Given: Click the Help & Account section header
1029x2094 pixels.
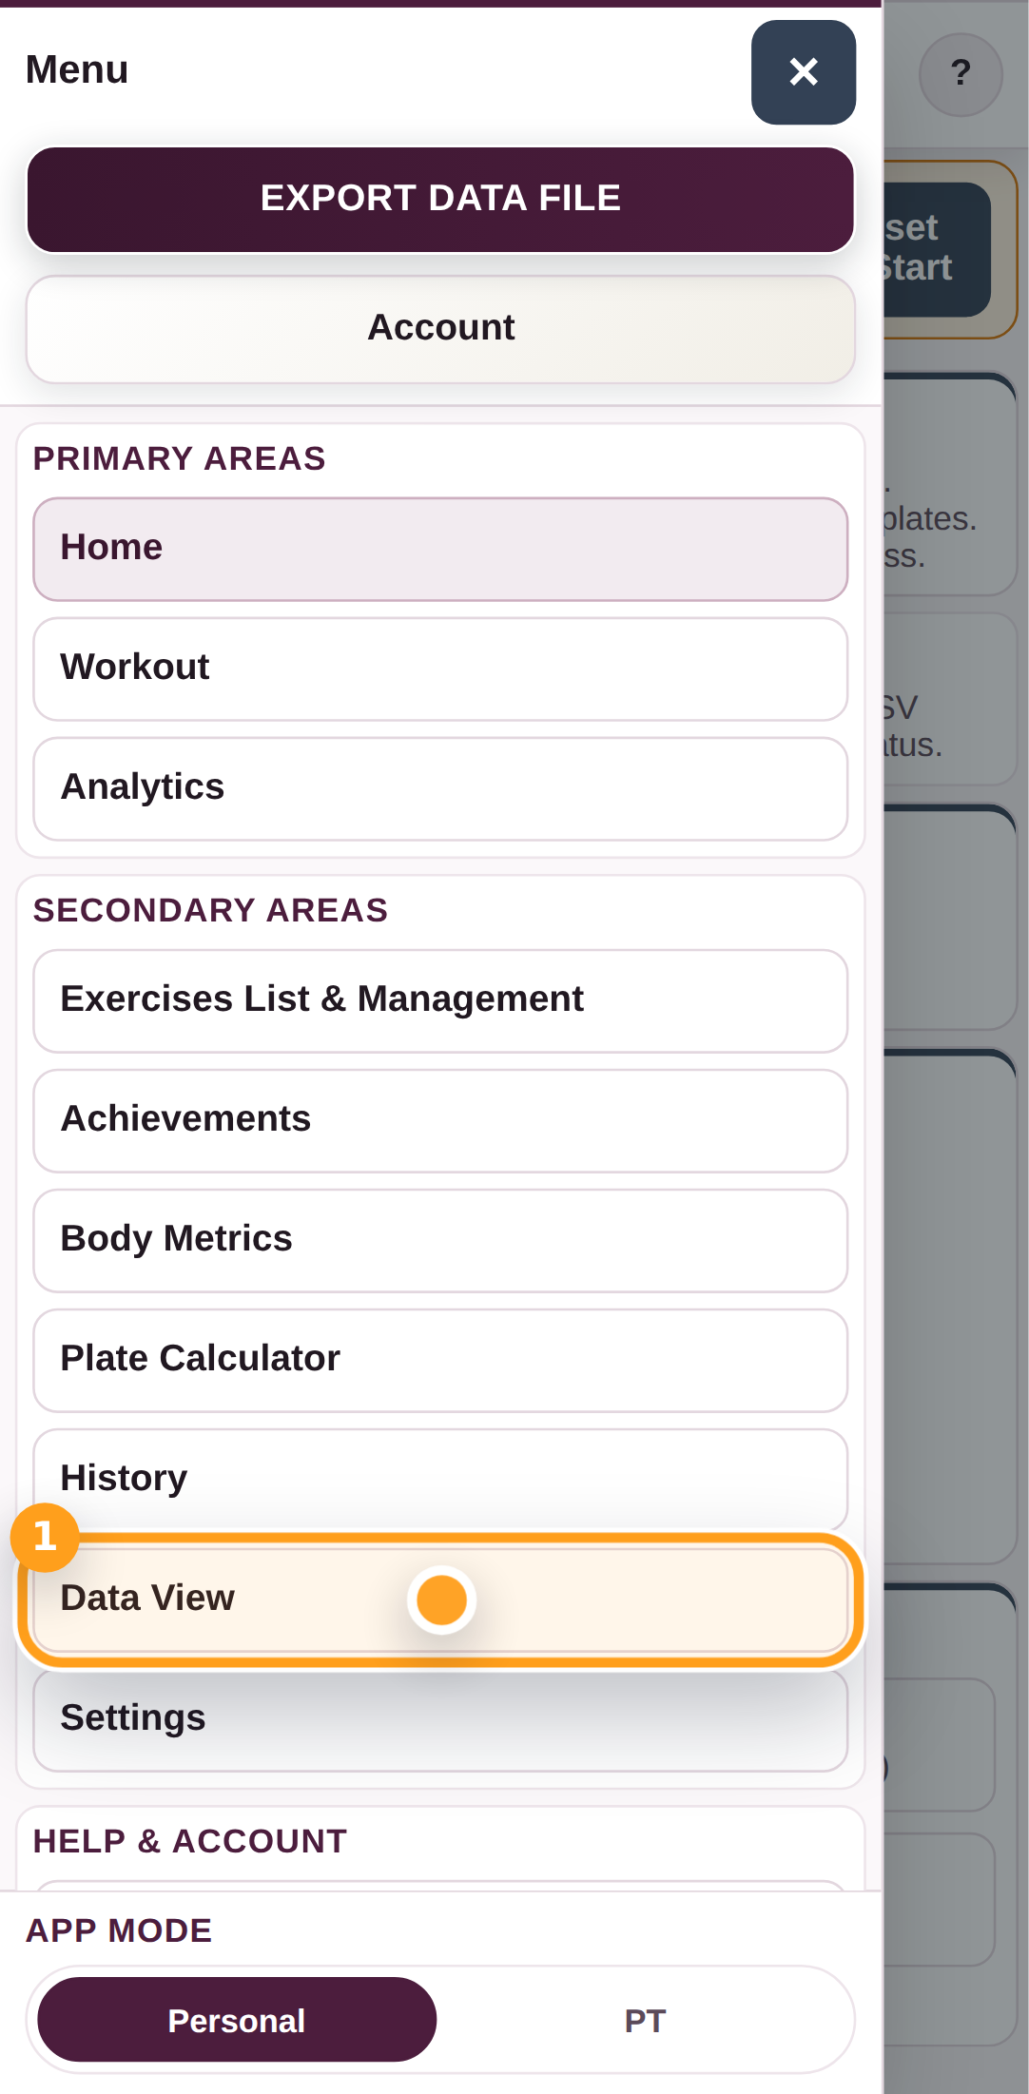Looking at the screenshot, I should click(190, 1841).
